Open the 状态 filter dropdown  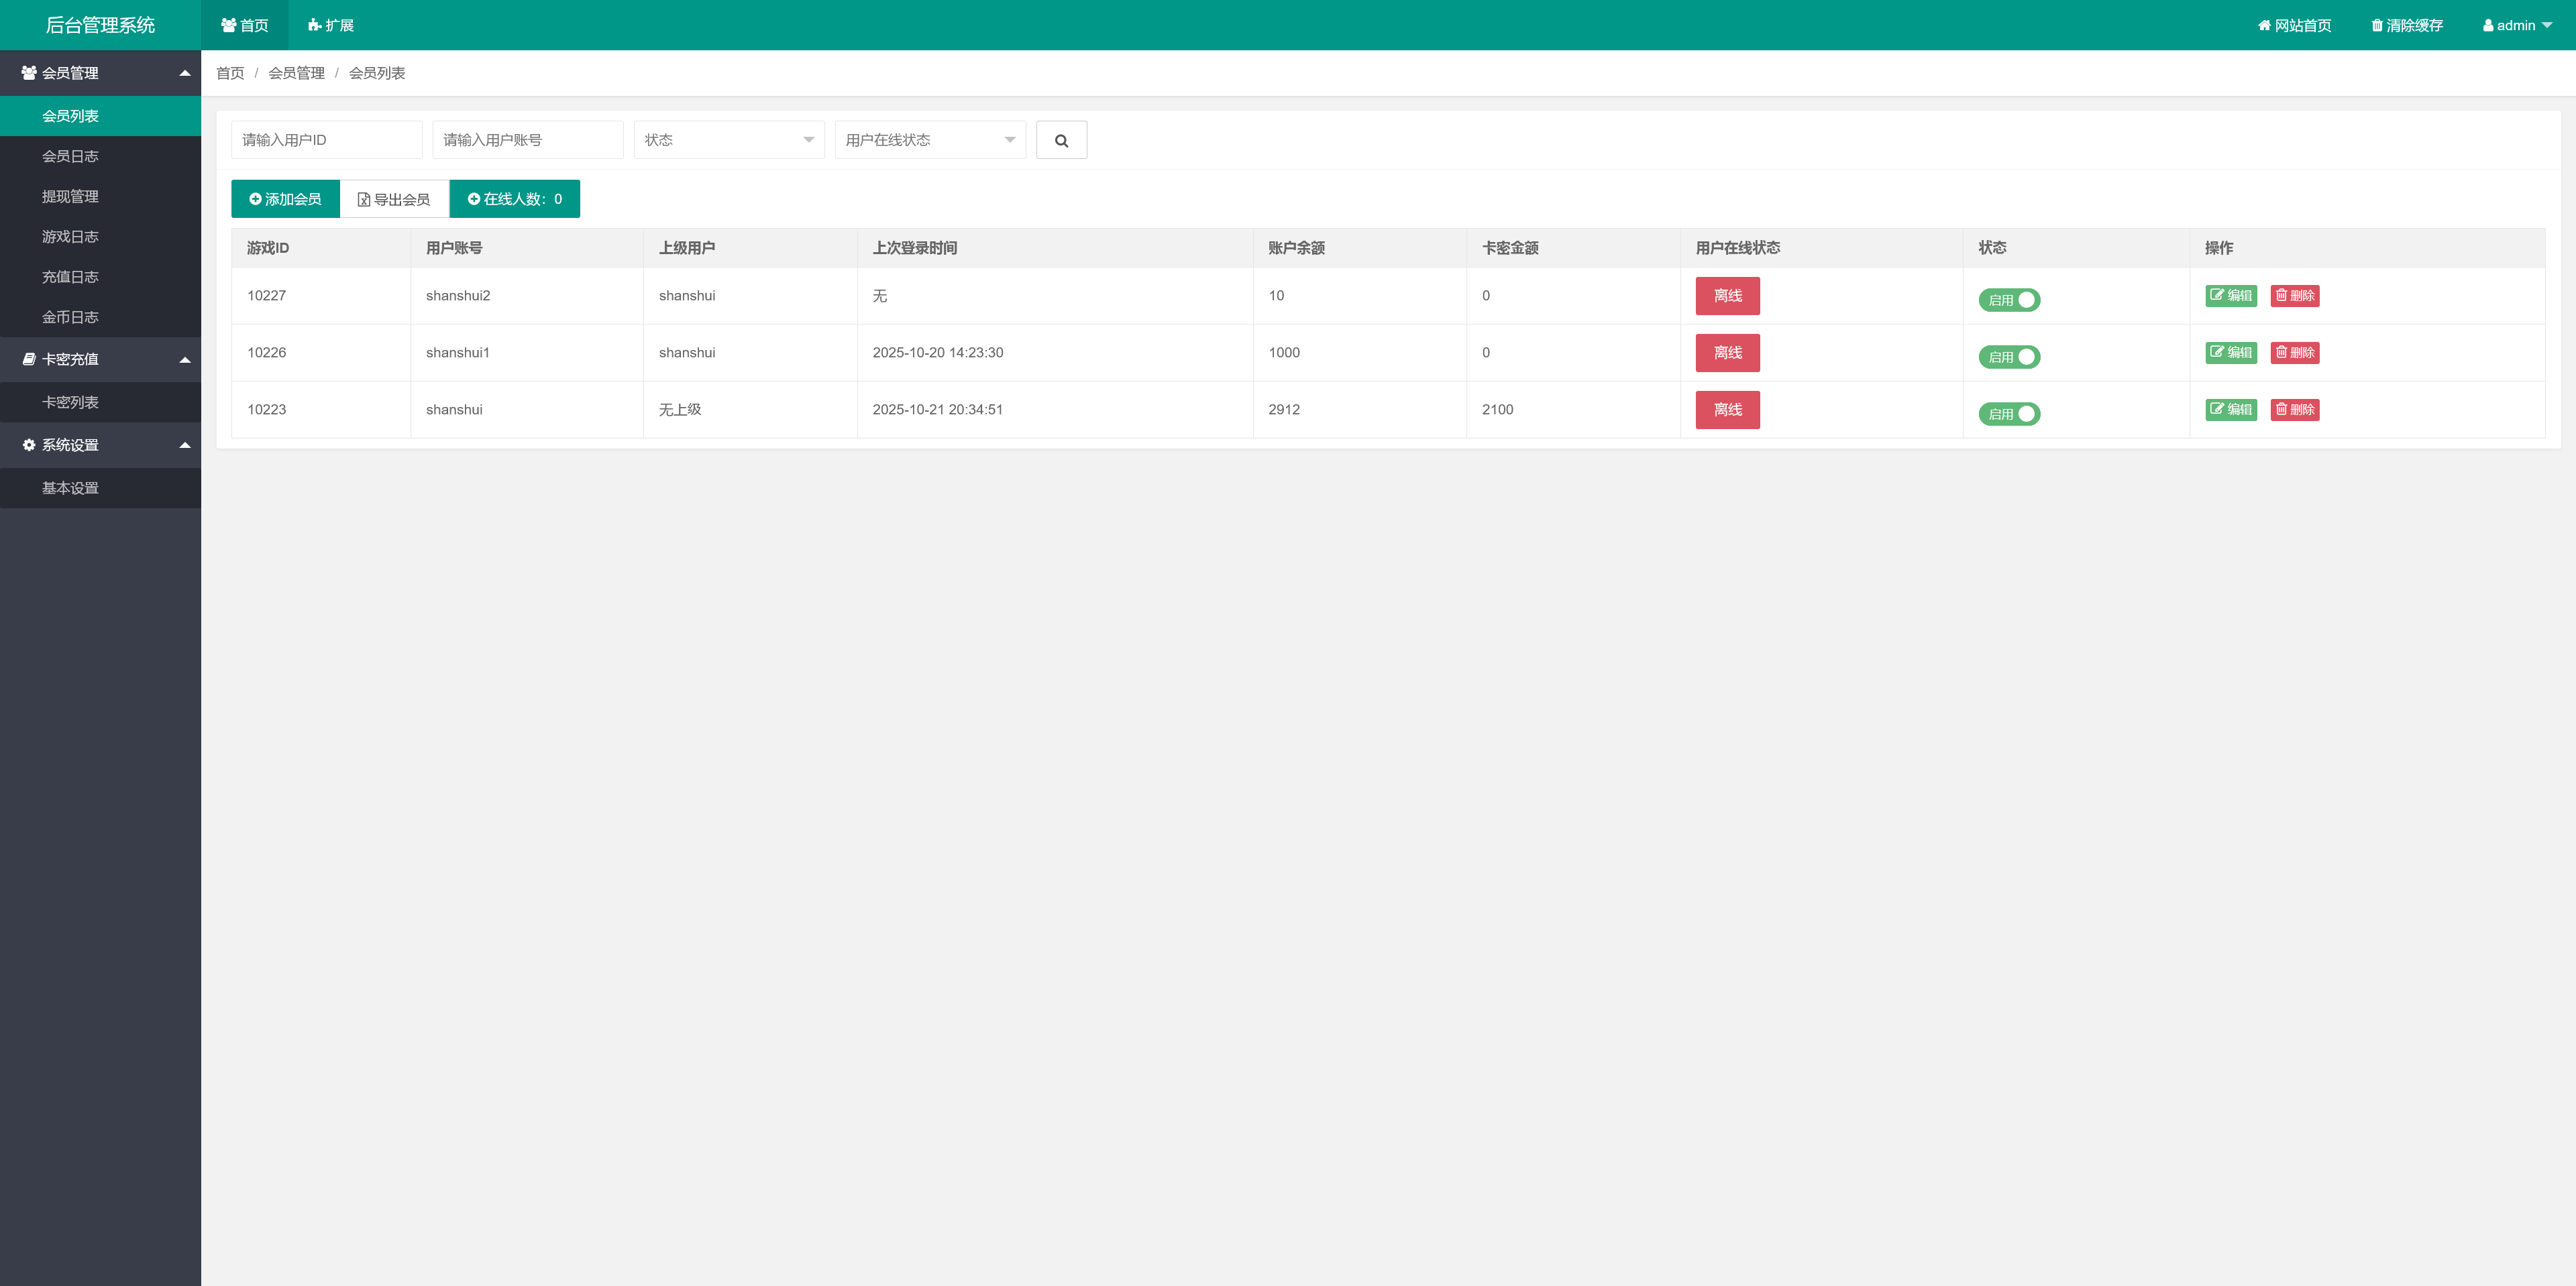pos(728,140)
